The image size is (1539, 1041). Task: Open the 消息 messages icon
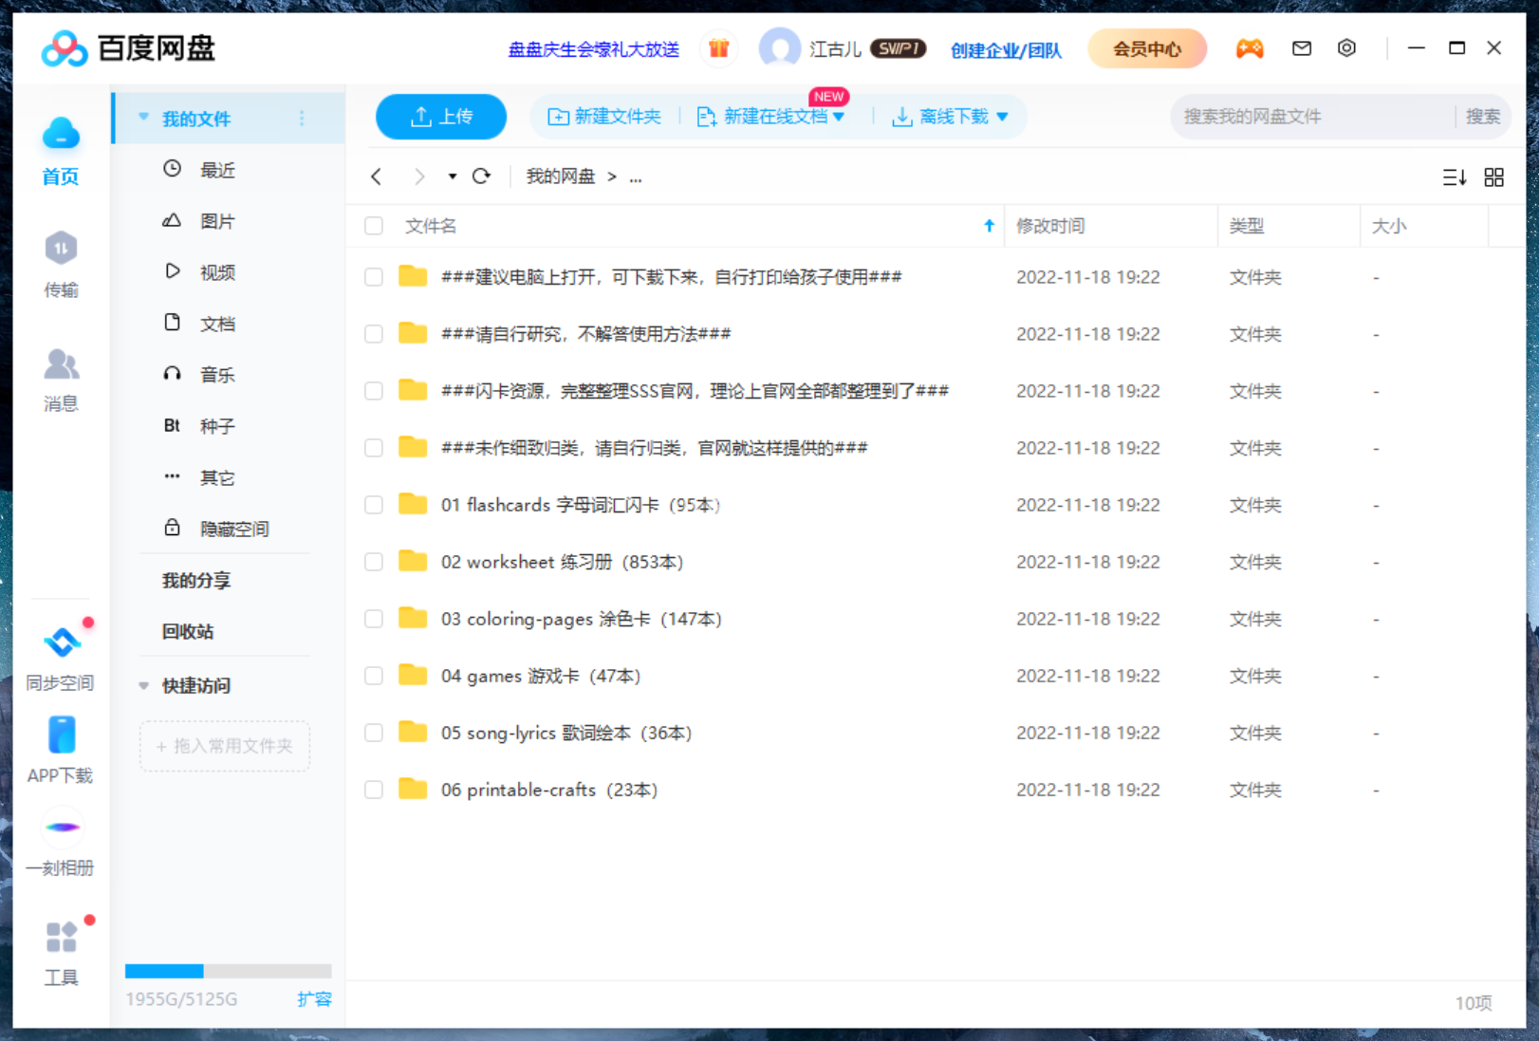tap(61, 365)
